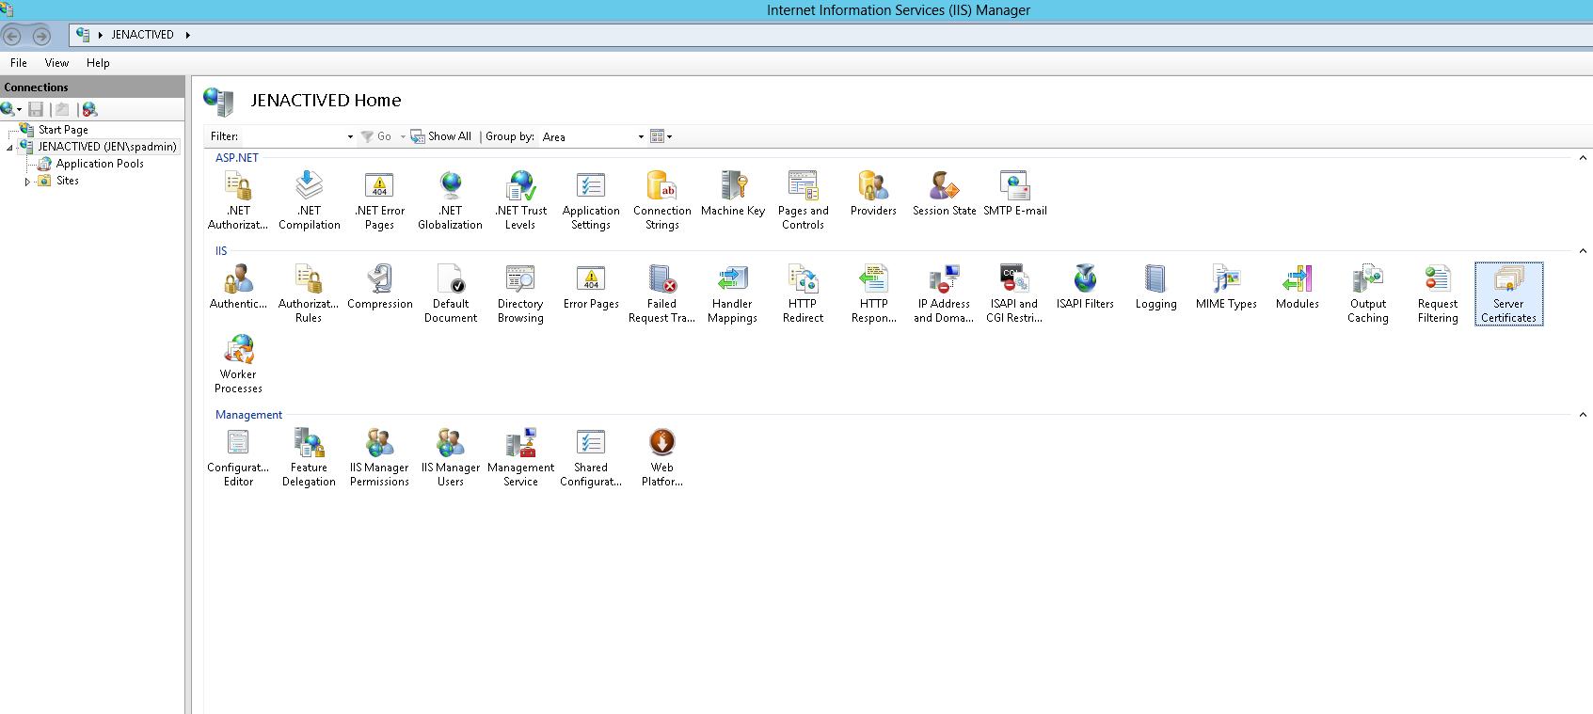Open .NET Globalization settings
Viewport: 1593px width, 714px height.
[x=451, y=199]
